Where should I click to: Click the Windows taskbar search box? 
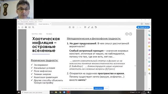tap(35, 92)
